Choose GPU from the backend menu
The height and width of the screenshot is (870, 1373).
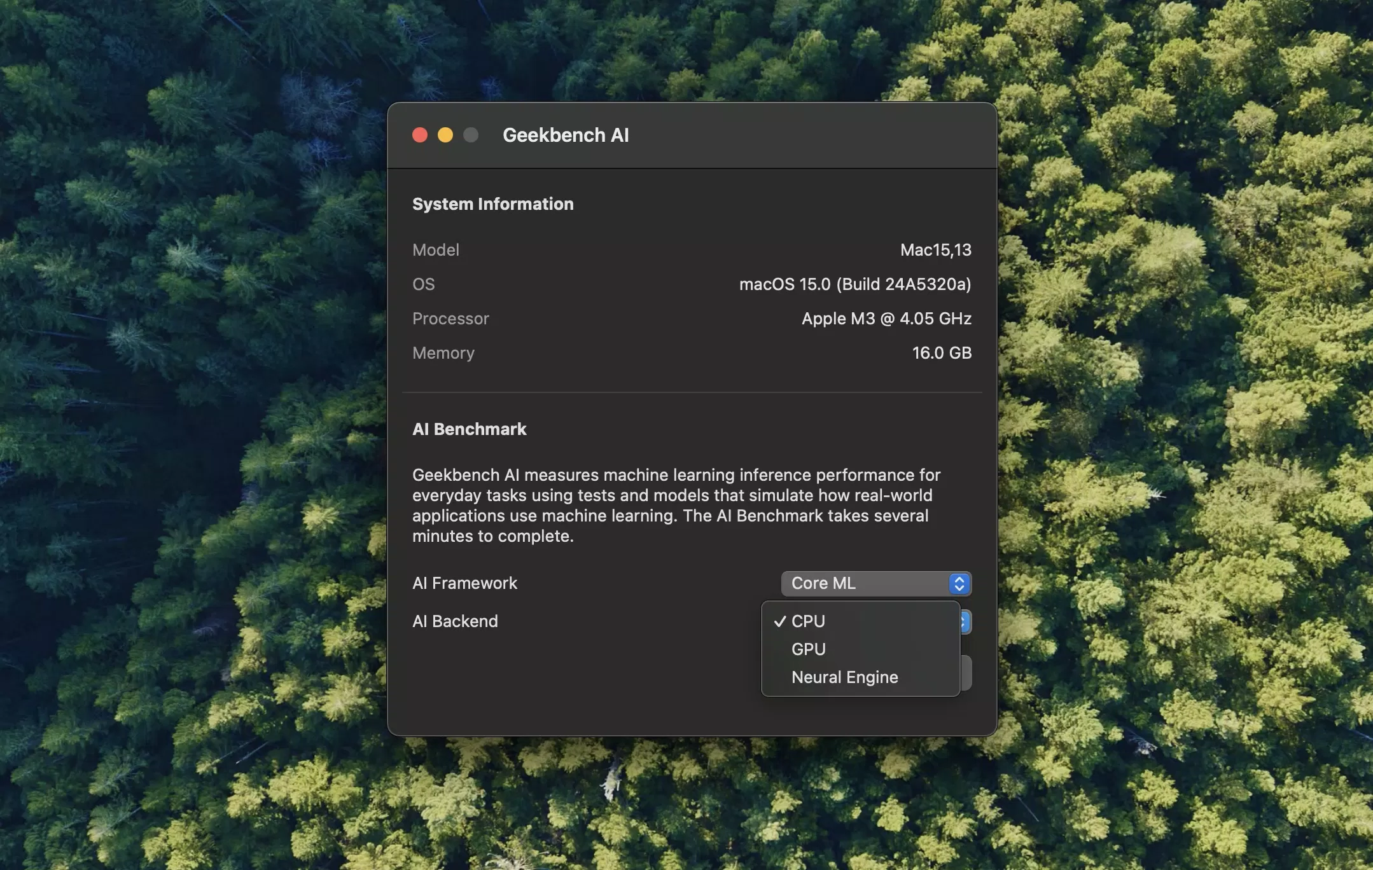pos(808,649)
